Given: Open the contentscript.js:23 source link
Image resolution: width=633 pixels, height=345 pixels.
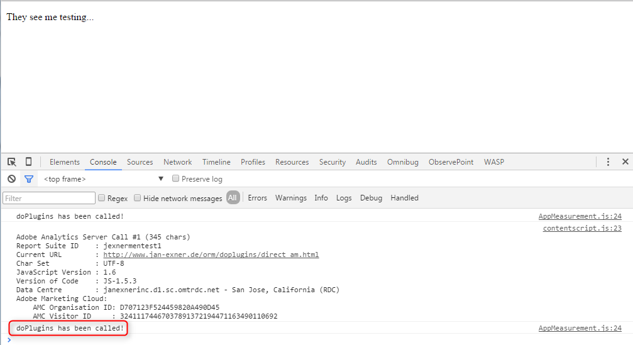Looking at the screenshot, I should click(582, 229).
